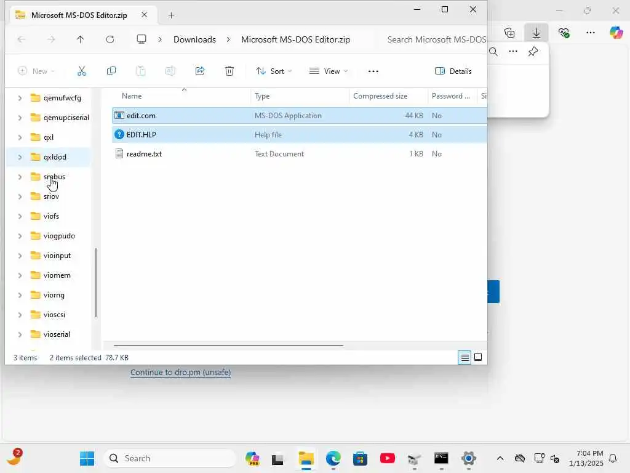
Task: Switch to details list view icon in status bar
Action: [465, 357]
